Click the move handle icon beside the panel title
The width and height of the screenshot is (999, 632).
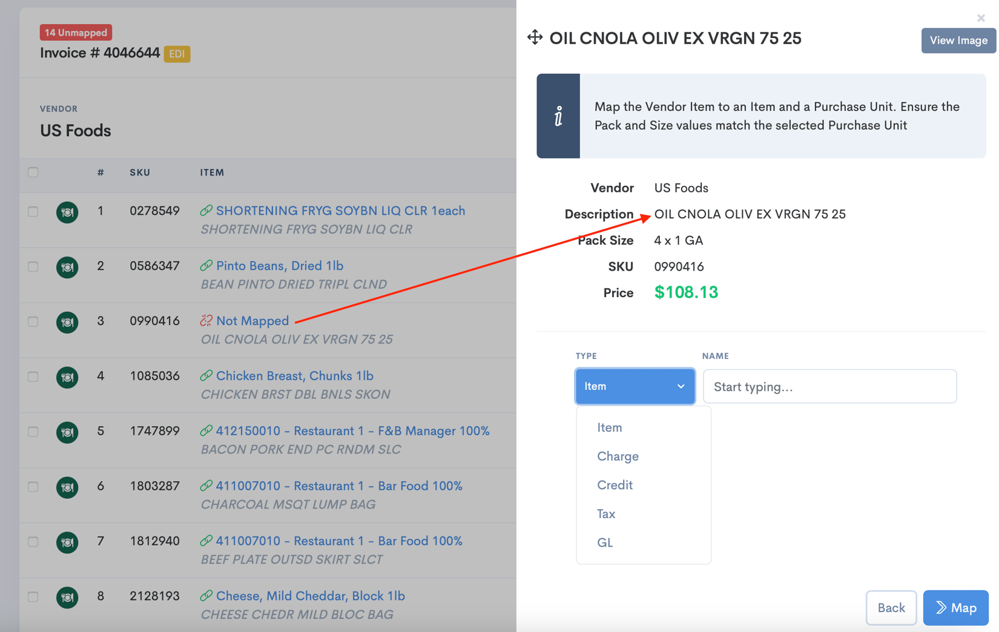535,38
